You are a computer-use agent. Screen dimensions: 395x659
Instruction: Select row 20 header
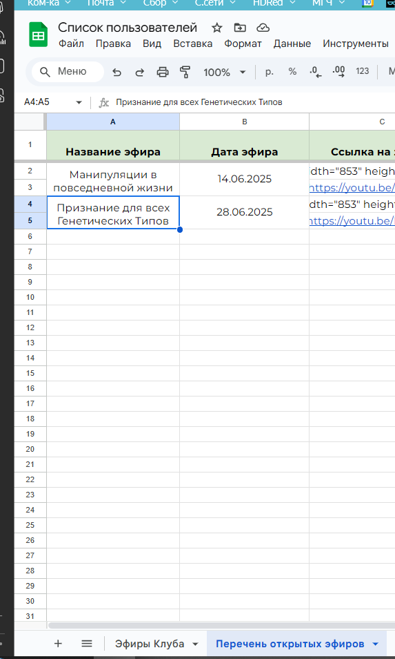30,449
